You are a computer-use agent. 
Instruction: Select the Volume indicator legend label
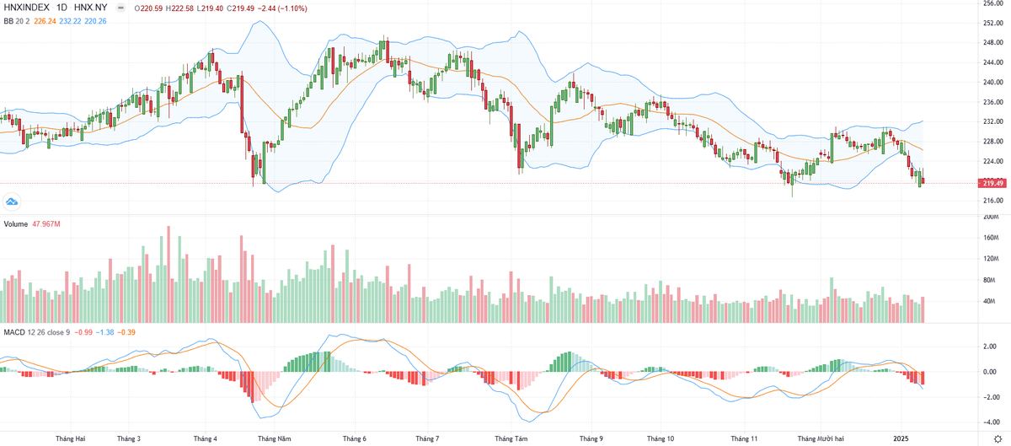click(x=16, y=223)
